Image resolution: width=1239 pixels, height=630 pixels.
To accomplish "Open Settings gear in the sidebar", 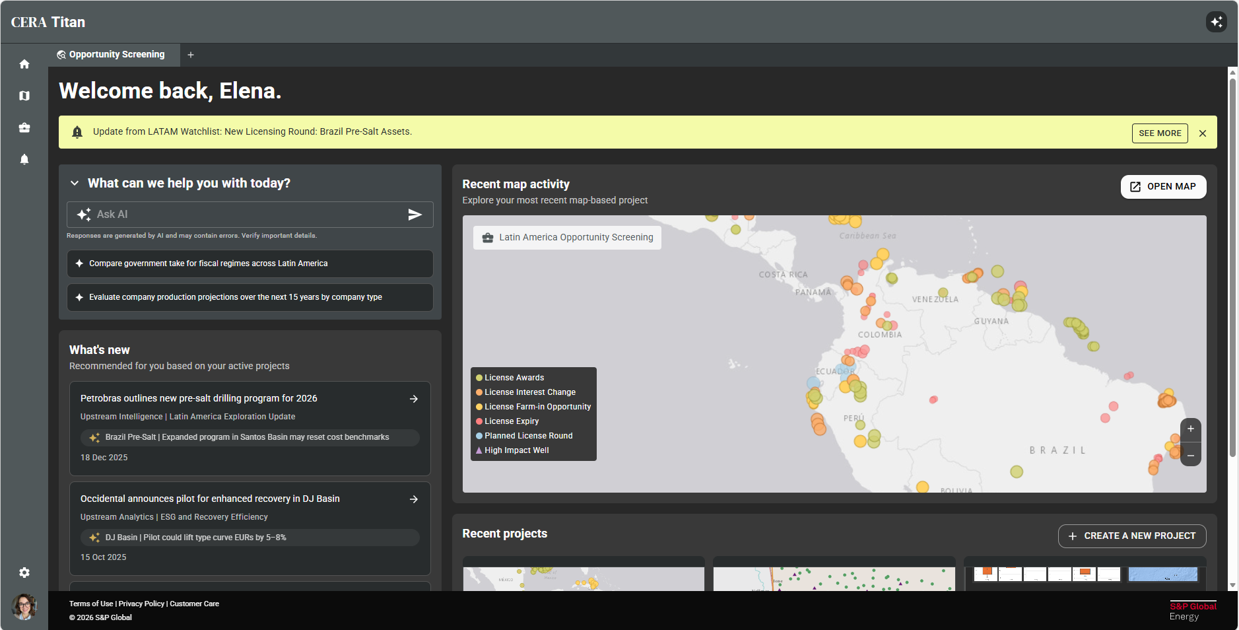I will coord(24,573).
